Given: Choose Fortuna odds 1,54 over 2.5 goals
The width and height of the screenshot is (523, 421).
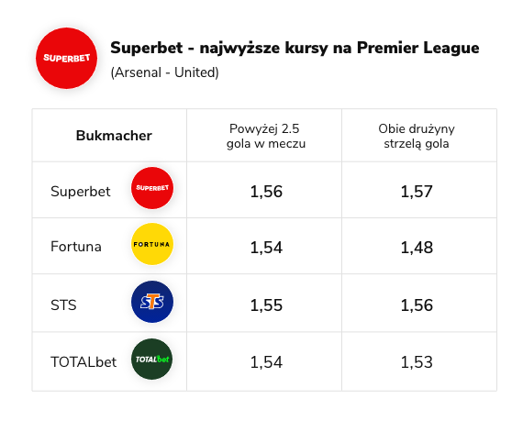Looking at the screenshot, I should (266, 248).
